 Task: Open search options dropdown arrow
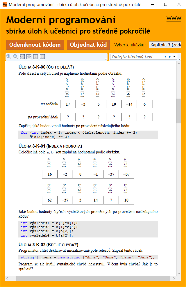(174, 57)
